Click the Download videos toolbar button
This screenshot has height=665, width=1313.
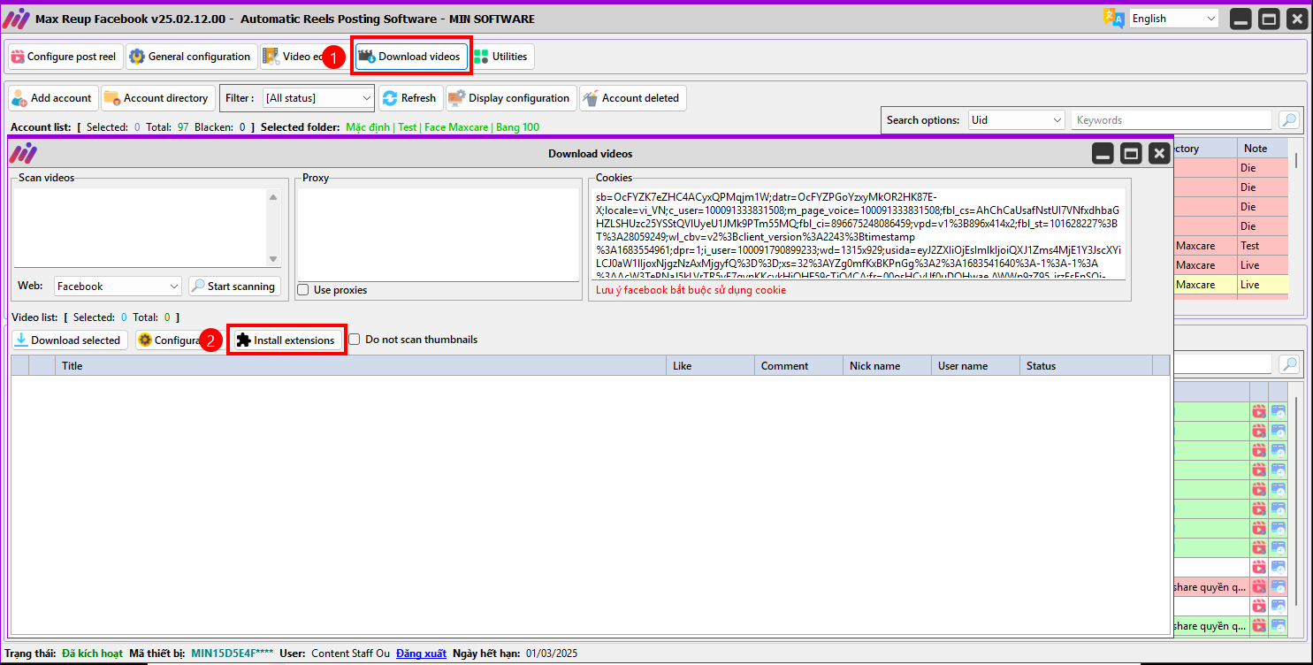point(412,57)
